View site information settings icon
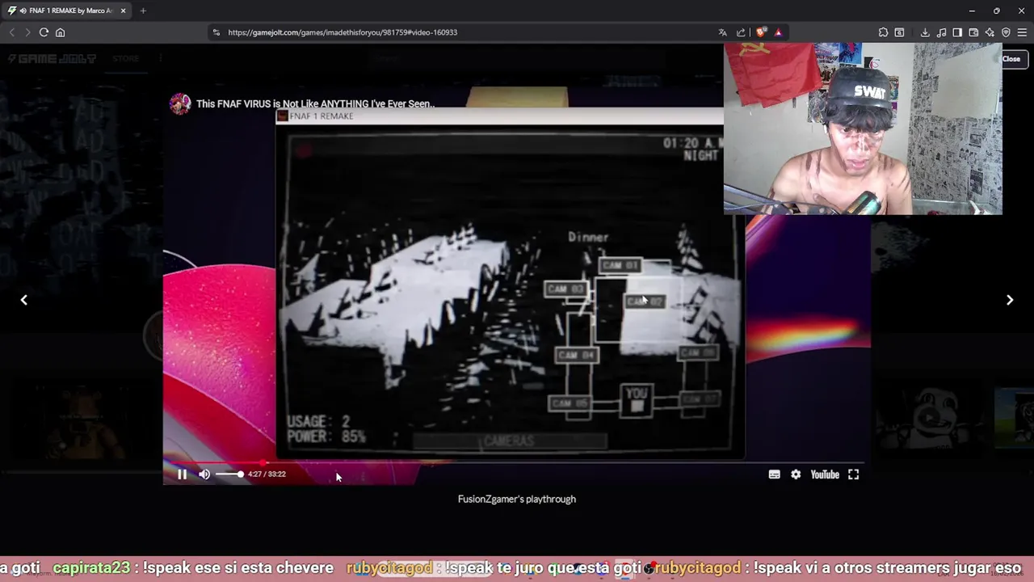The image size is (1034, 582). 216,32
